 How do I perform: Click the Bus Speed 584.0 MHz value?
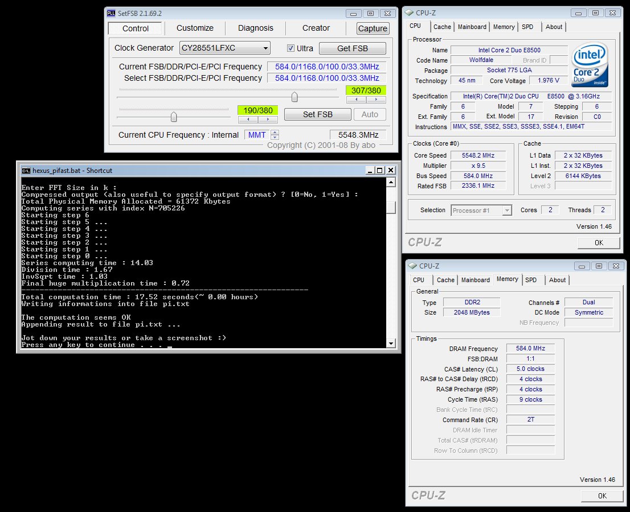tap(478, 176)
